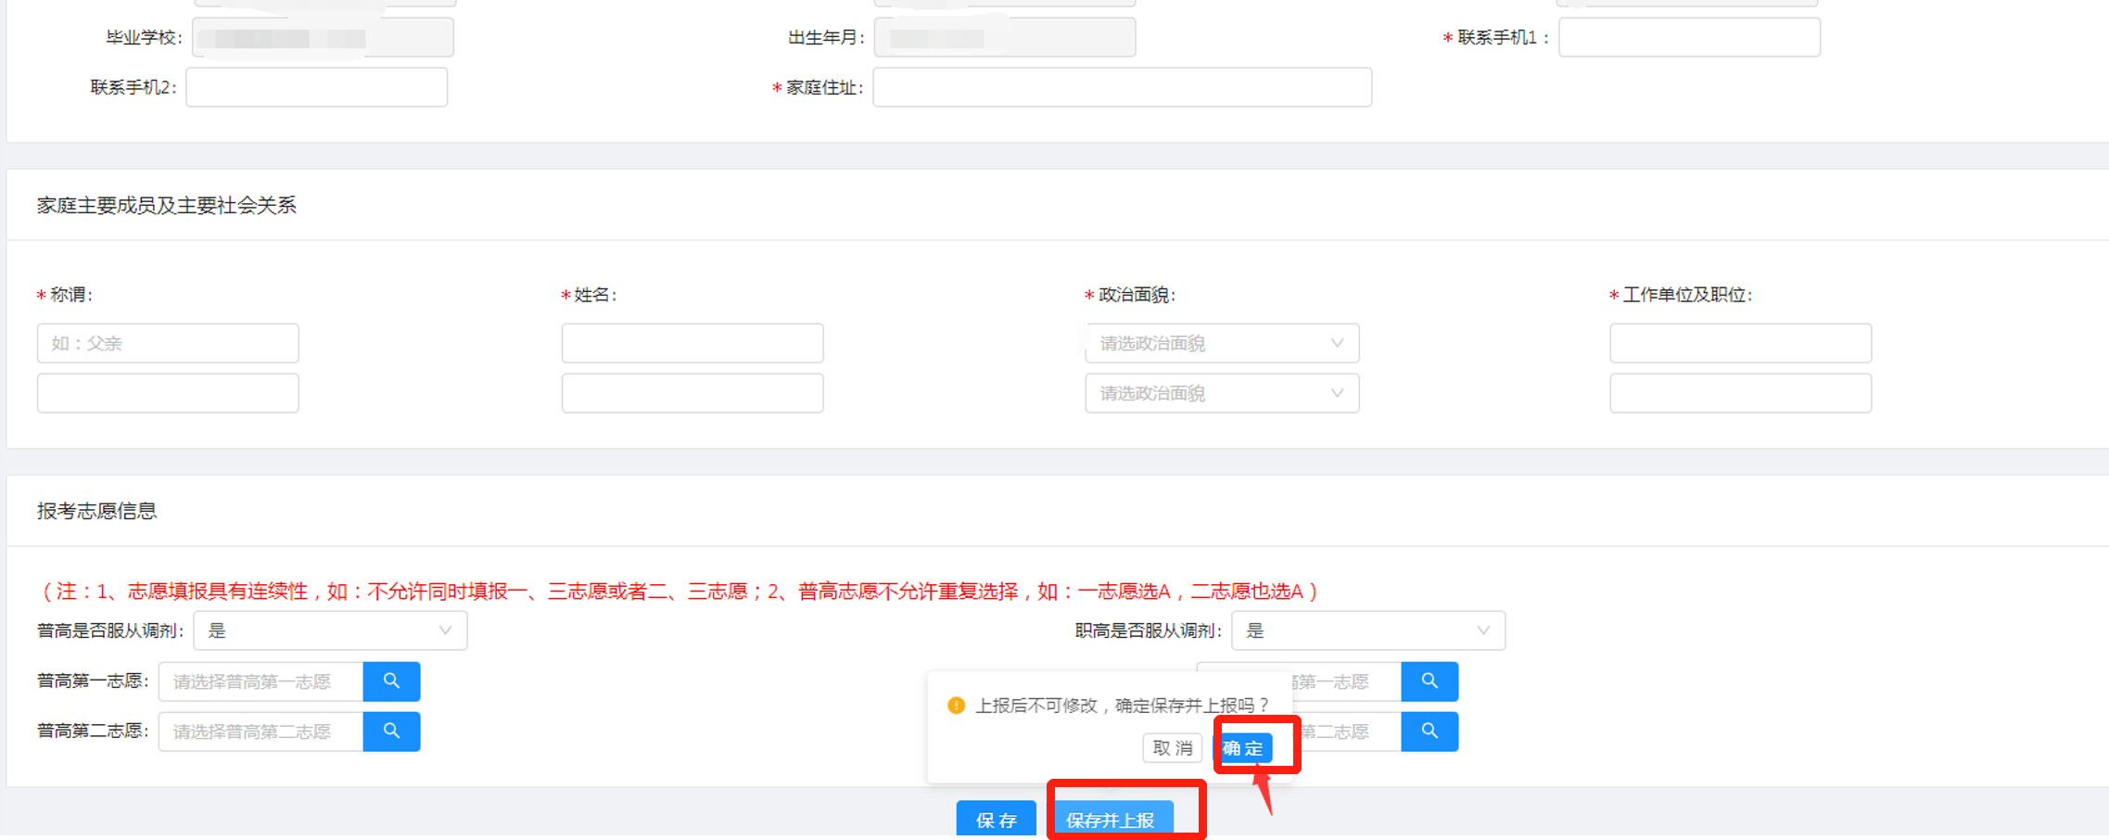Click the orange warning icon in the confirm popup
Screen dimensions: 2109x840
[957, 706]
